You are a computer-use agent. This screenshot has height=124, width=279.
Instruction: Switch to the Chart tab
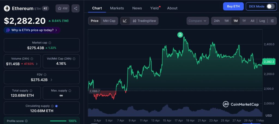(x=97, y=8)
